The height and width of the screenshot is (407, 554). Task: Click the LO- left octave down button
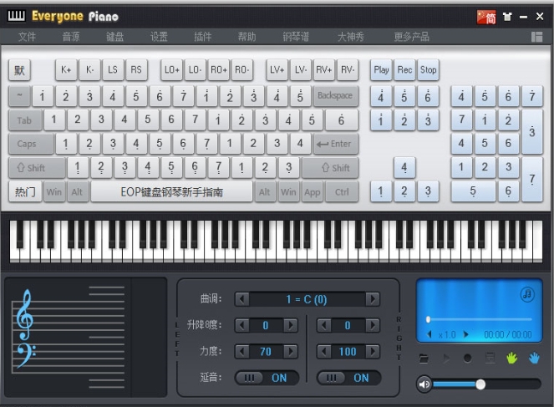pyautogui.click(x=195, y=70)
